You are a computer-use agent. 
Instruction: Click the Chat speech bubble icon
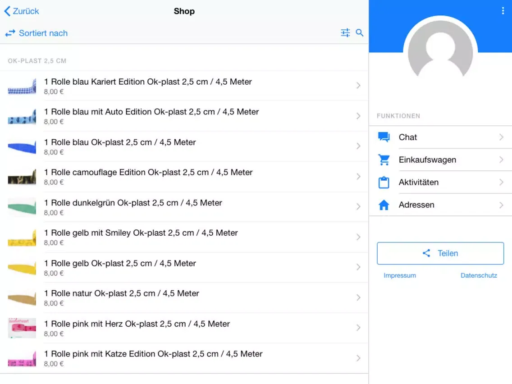pos(384,137)
